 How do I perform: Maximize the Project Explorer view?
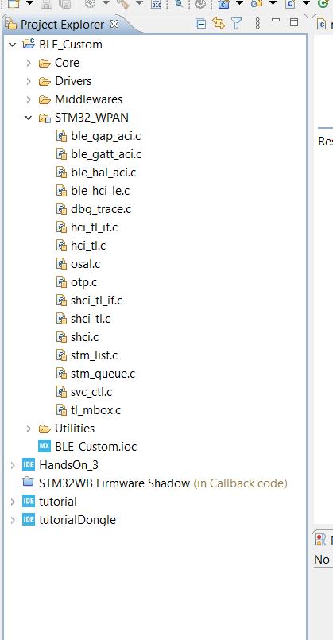(x=294, y=22)
